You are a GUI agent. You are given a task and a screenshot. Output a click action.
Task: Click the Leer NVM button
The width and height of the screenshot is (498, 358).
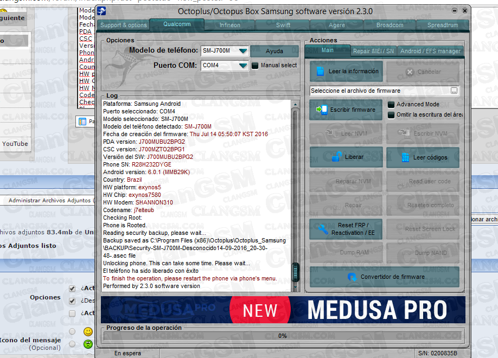click(346, 133)
